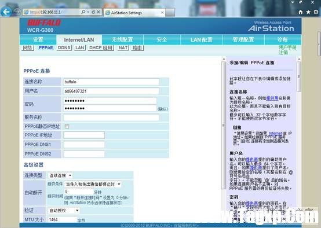Click the password confirmation field

(x=110, y=108)
